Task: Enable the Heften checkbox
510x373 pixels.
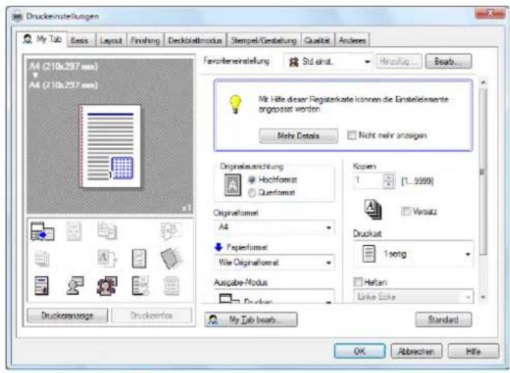Action: coord(358,281)
